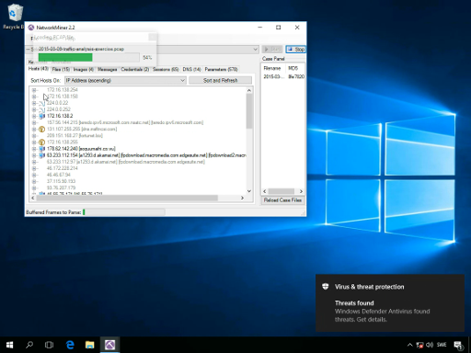Expand the 172.16.138.254 host node
471x353 pixels.
click(34, 90)
